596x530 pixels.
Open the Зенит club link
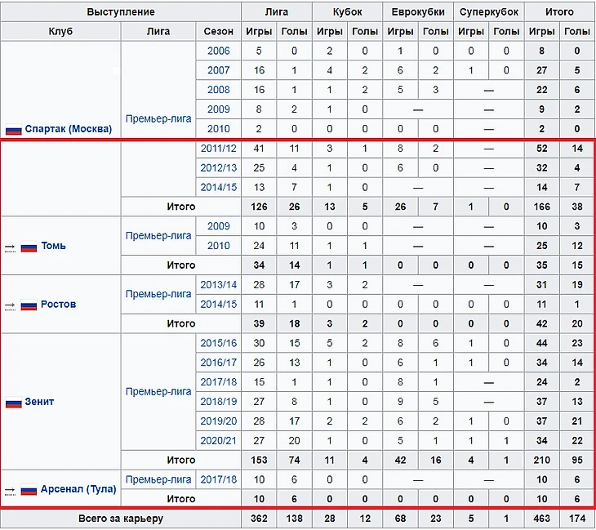click(41, 402)
